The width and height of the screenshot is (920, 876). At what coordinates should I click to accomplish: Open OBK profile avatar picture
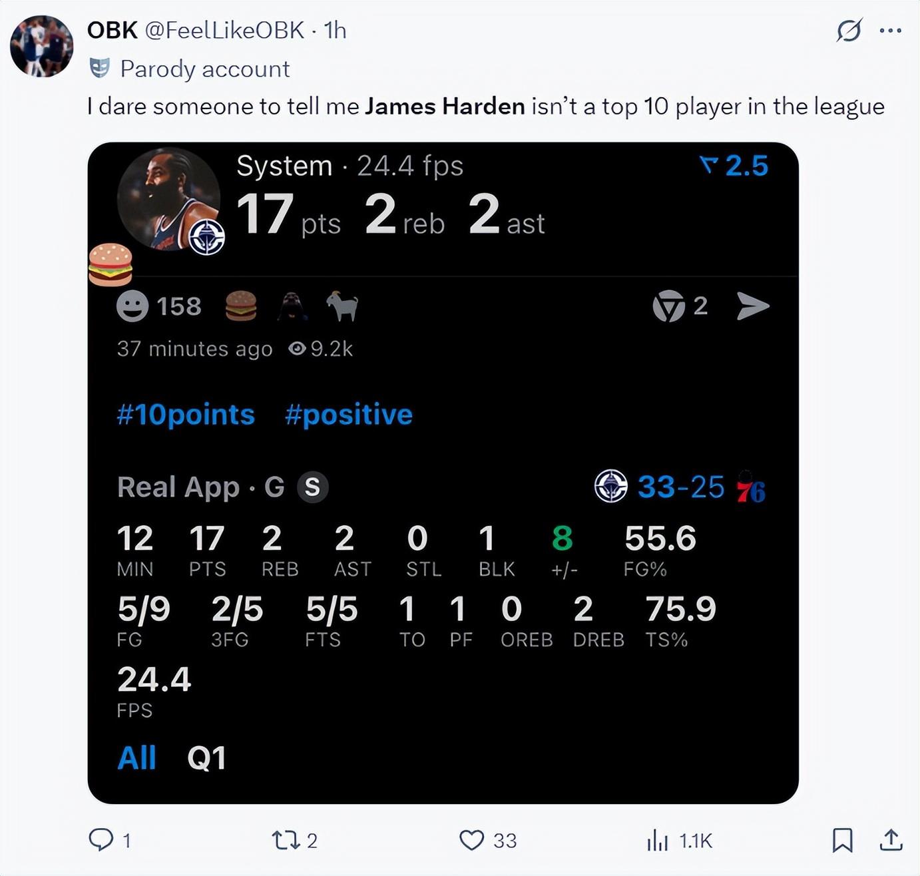point(41,46)
